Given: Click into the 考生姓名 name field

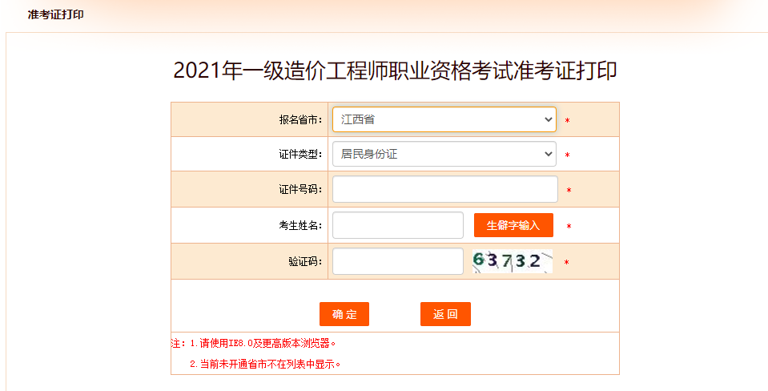Looking at the screenshot, I should coord(397,225).
